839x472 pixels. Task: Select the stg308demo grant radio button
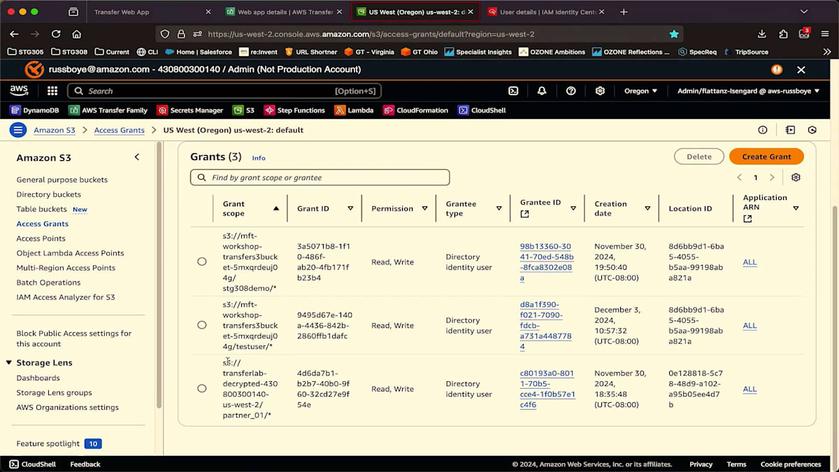202,262
